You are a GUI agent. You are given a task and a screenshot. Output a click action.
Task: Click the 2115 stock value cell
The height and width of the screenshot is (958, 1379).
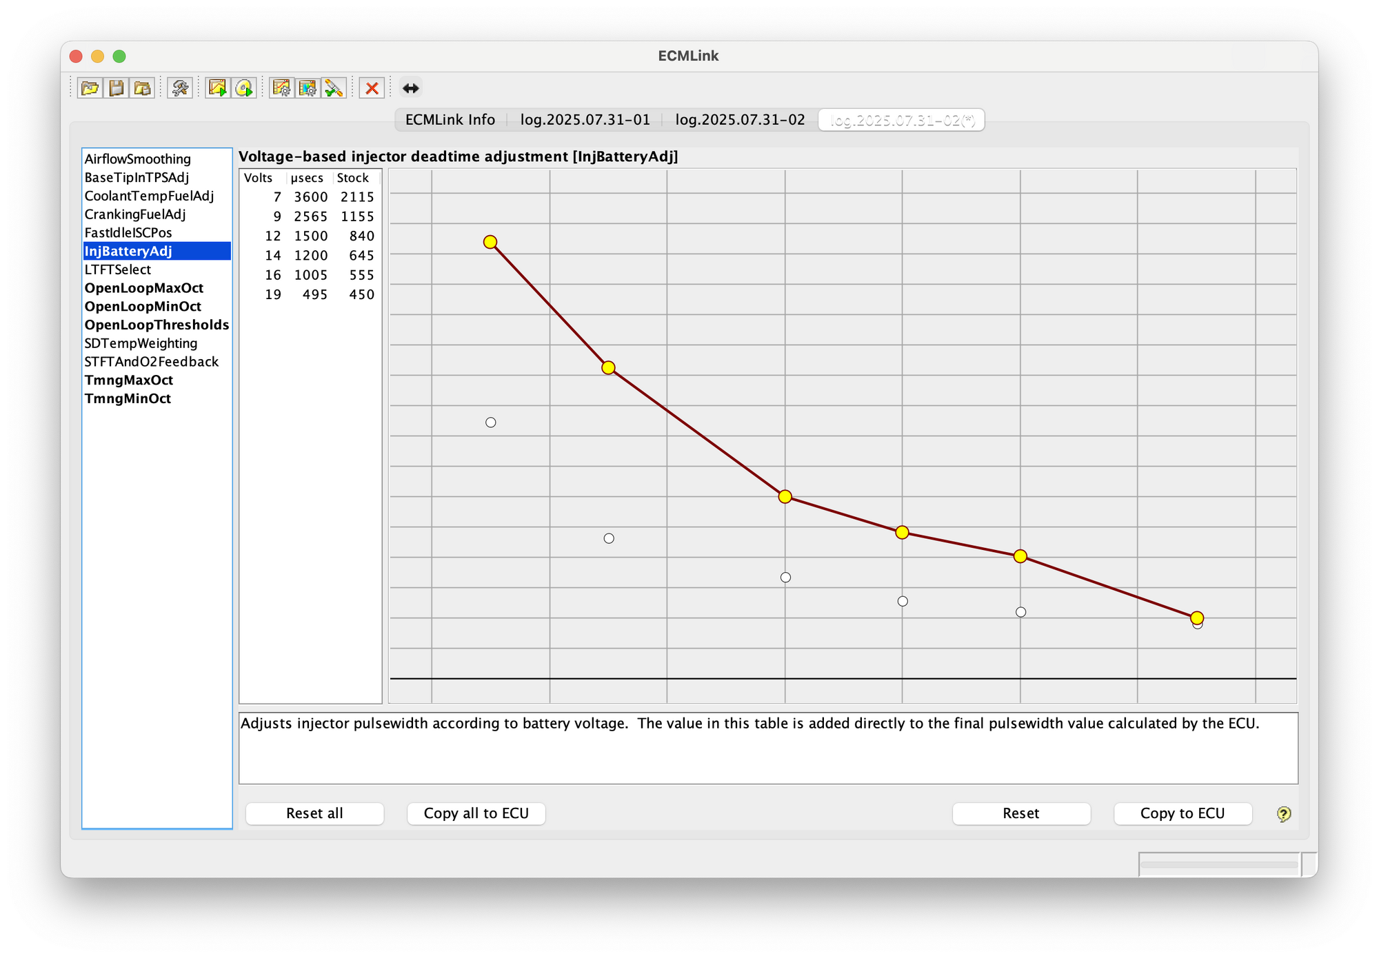[357, 197]
